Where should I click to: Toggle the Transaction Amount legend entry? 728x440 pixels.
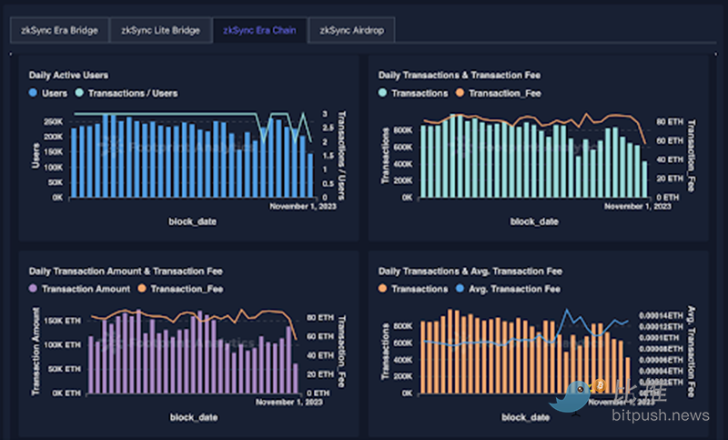click(x=79, y=289)
